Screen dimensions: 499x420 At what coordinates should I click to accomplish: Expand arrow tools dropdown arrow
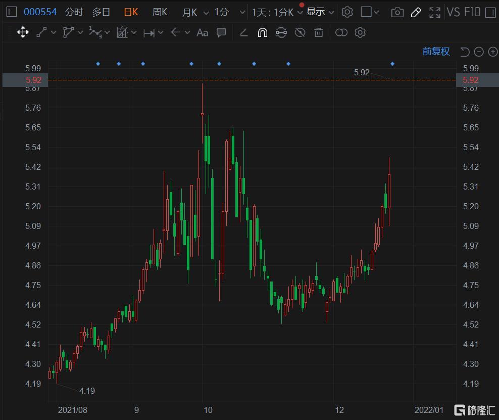coord(187,32)
